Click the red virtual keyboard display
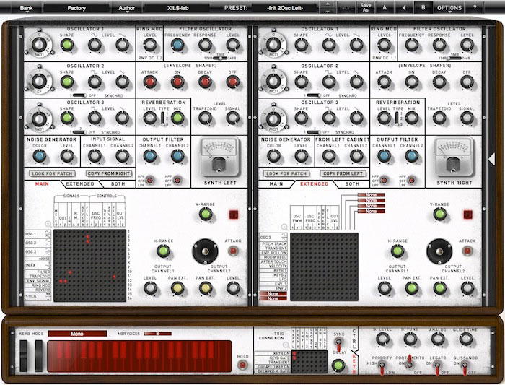 [x=139, y=356]
